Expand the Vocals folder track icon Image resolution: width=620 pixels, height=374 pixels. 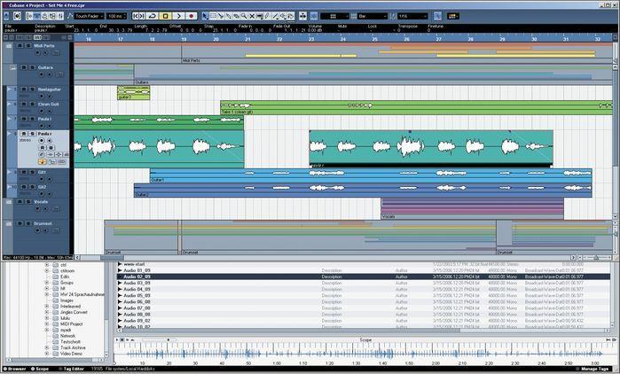9,202
